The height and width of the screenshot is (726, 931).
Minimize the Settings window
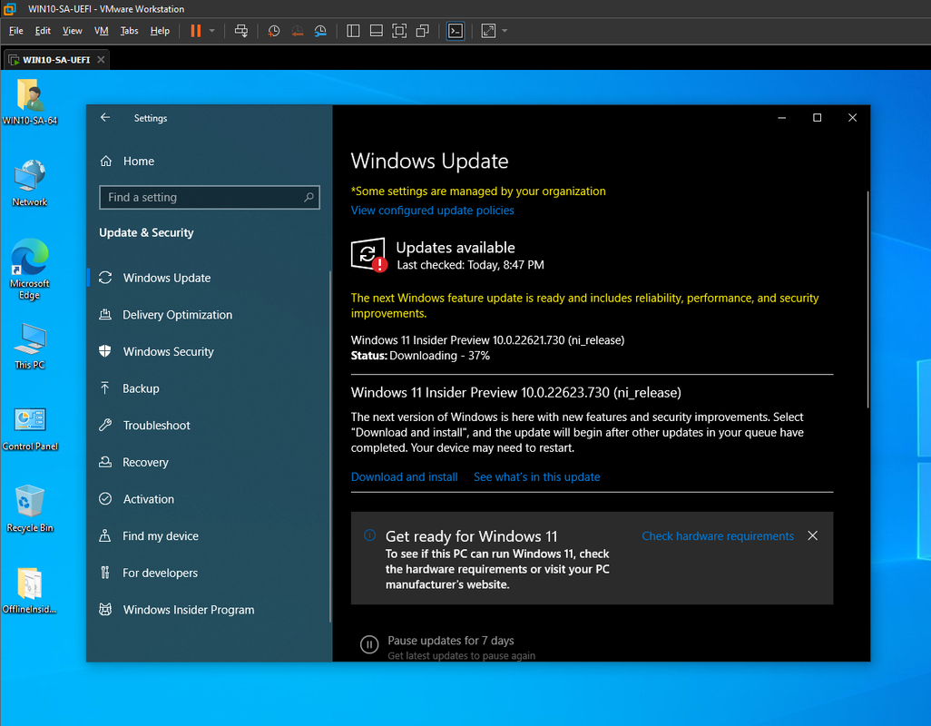(x=782, y=118)
